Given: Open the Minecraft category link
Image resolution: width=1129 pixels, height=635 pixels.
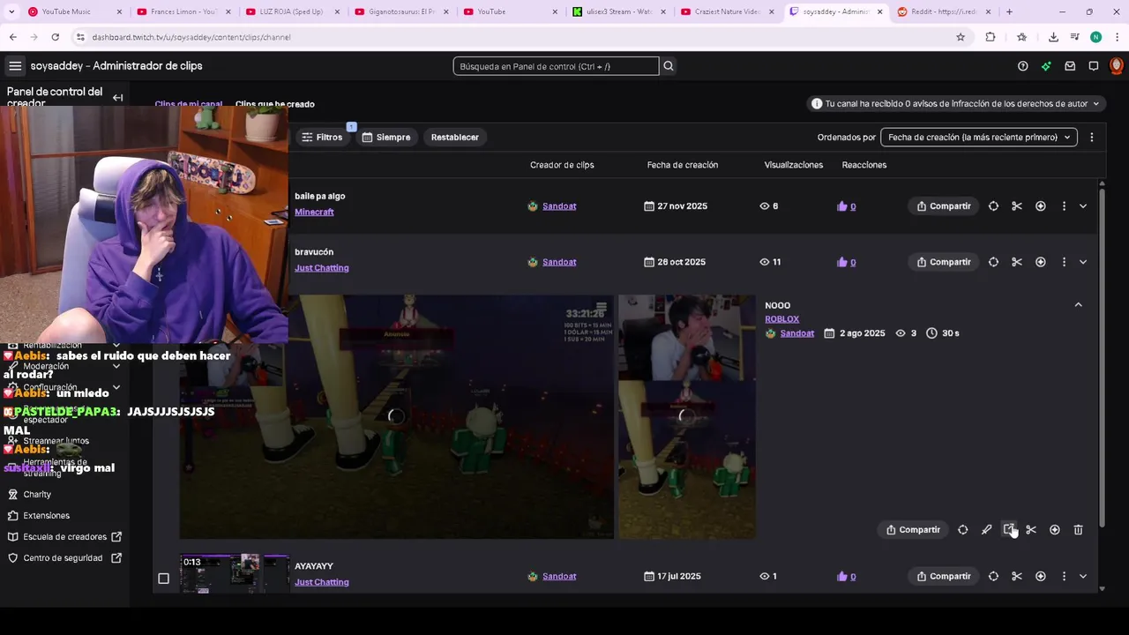Looking at the screenshot, I should (314, 213).
